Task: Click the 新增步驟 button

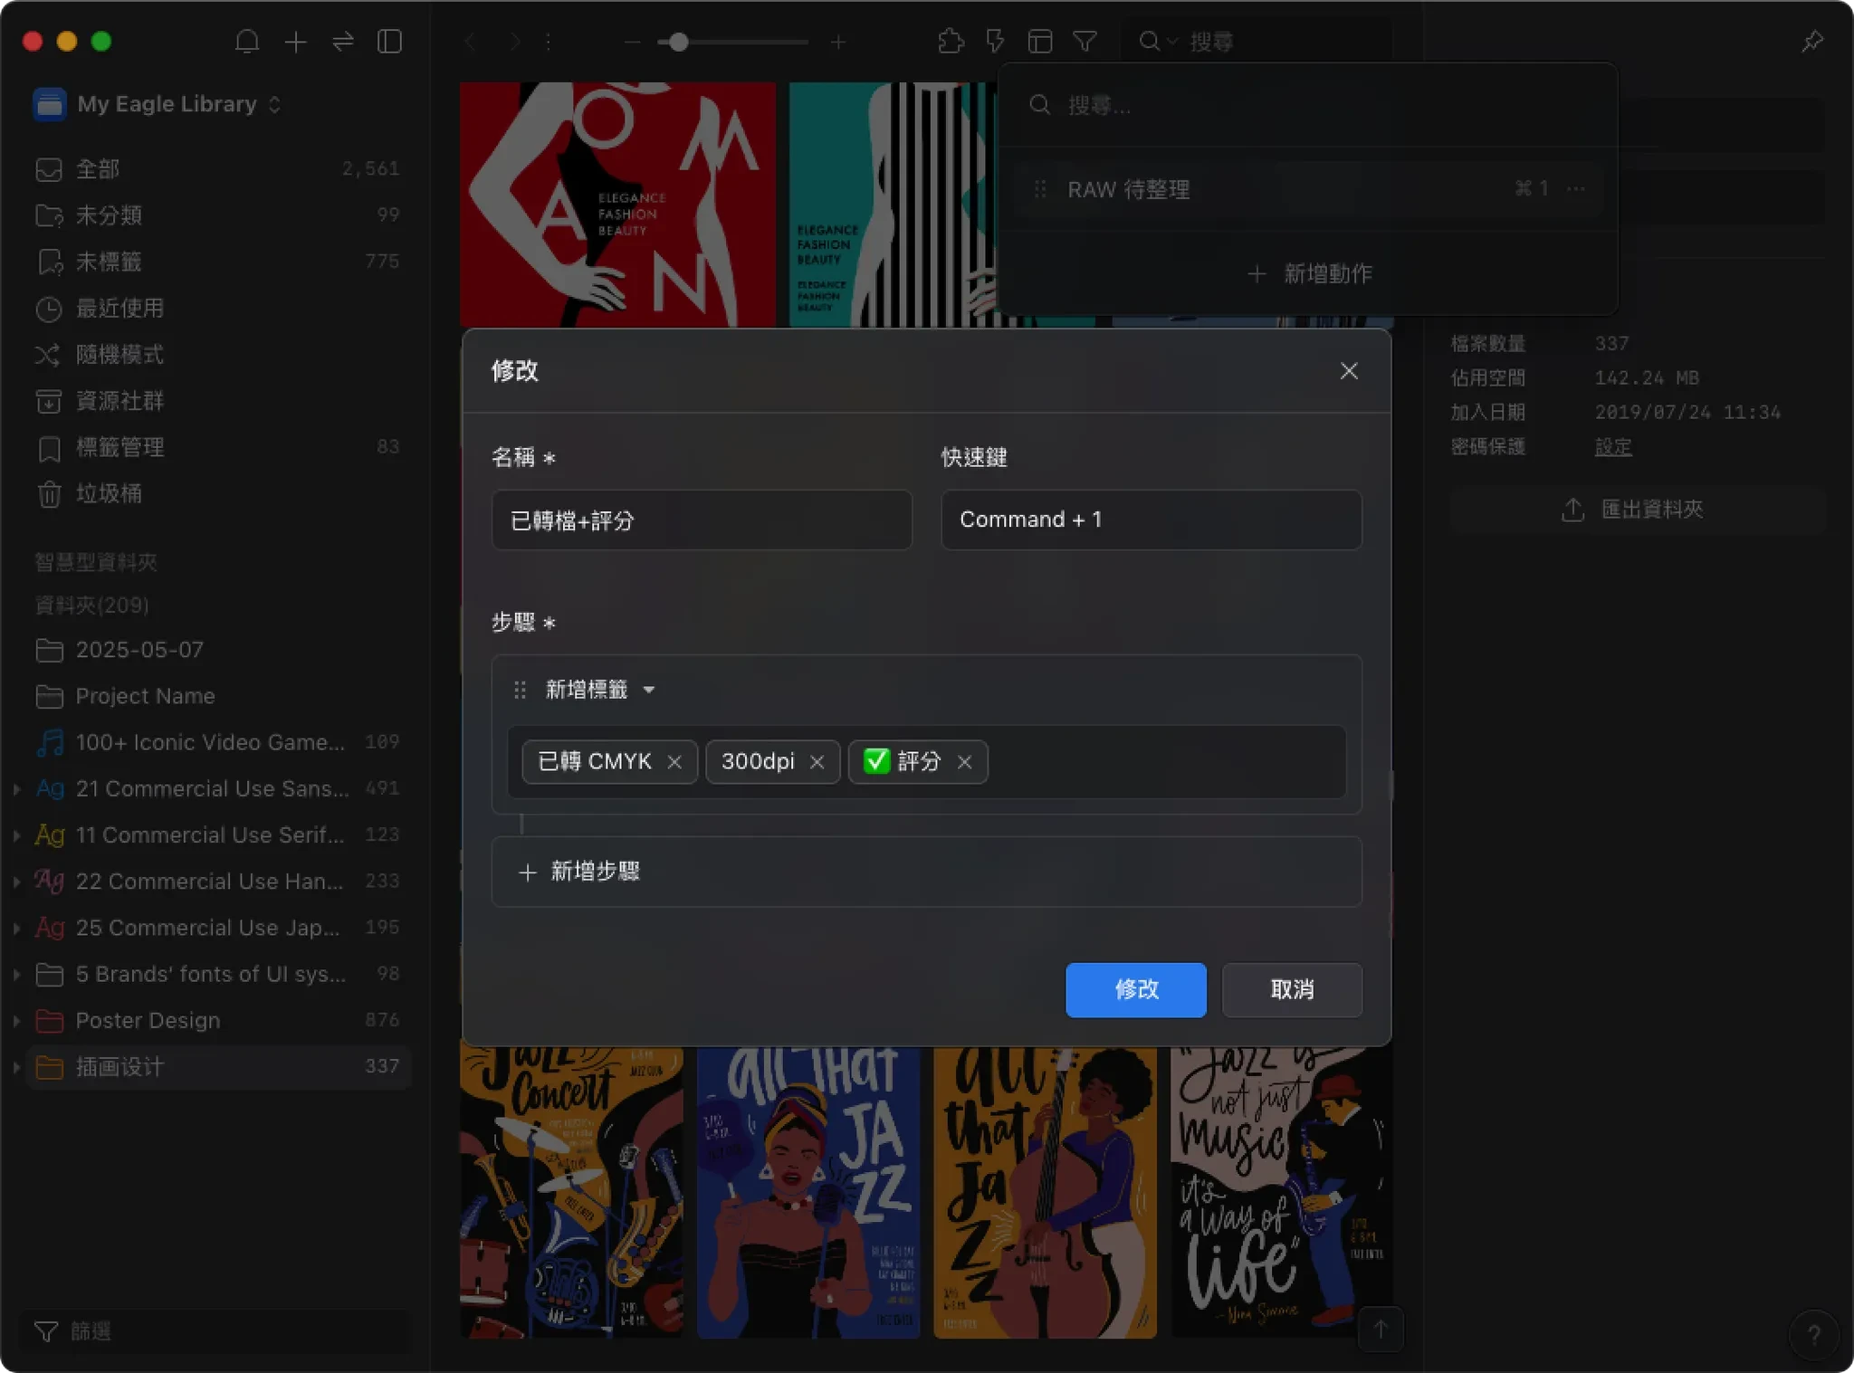Action: (x=926, y=872)
